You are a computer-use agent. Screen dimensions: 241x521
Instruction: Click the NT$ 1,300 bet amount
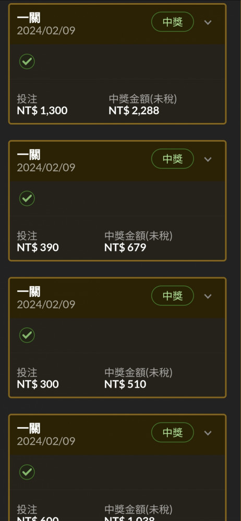point(42,110)
